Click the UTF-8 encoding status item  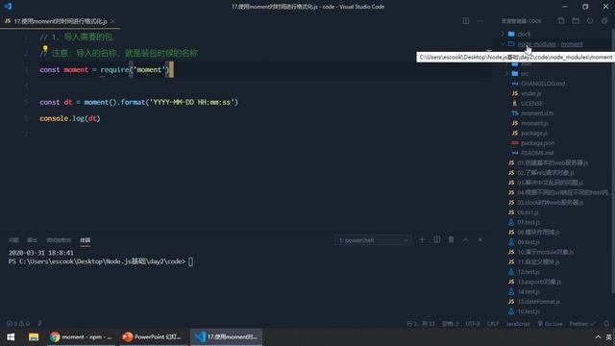[x=473, y=324]
